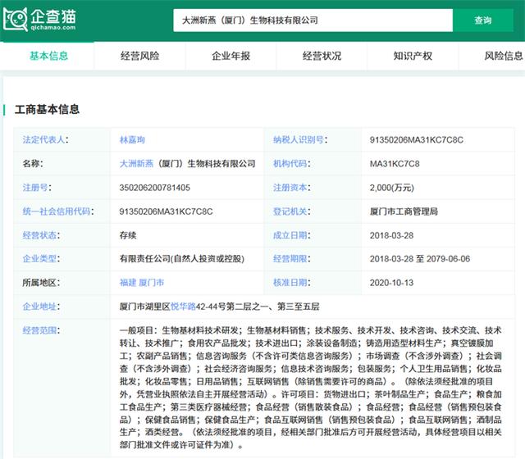Click operating period 2018-03-28 至 2079-06-06

pos(420,259)
